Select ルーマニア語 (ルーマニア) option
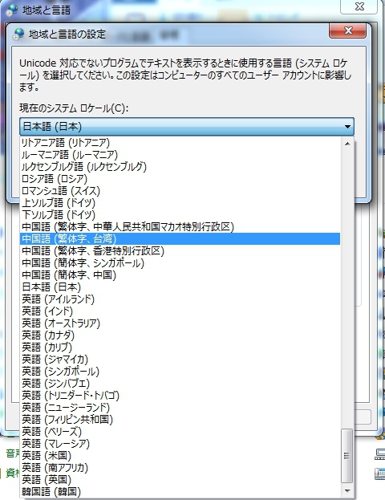 pyautogui.click(x=180, y=155)
